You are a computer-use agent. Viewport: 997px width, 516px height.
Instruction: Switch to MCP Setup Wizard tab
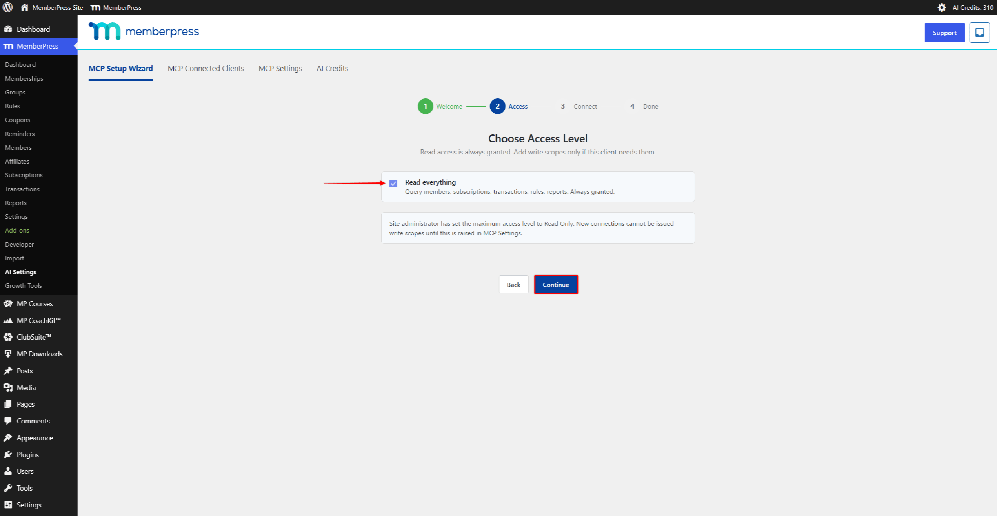click(121, 69)
